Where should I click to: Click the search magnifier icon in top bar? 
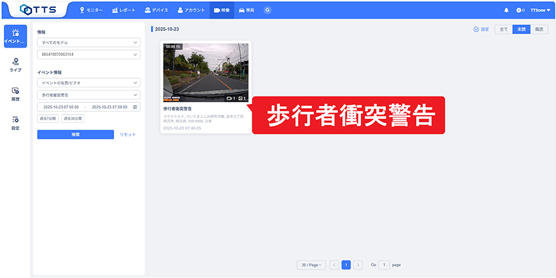267,10
